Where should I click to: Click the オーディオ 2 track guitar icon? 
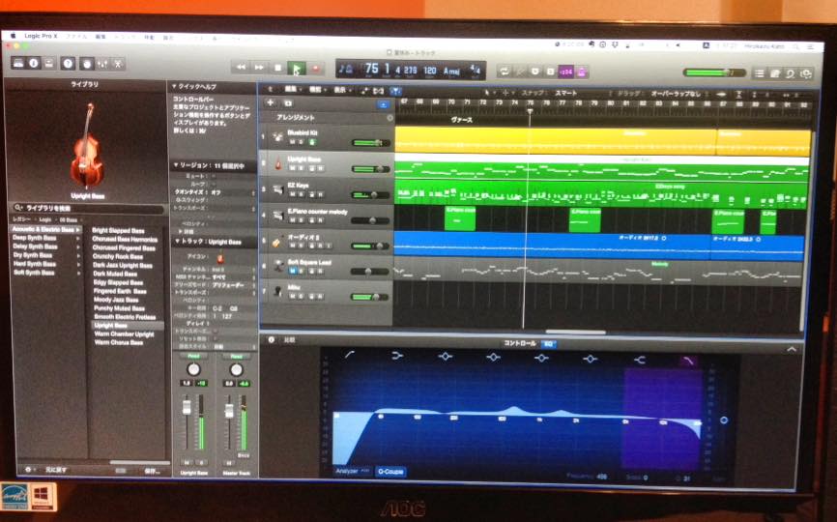click(277, 242)
